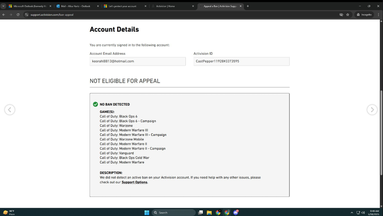Open Task View from the taskbar

click(x=200, y=213)
